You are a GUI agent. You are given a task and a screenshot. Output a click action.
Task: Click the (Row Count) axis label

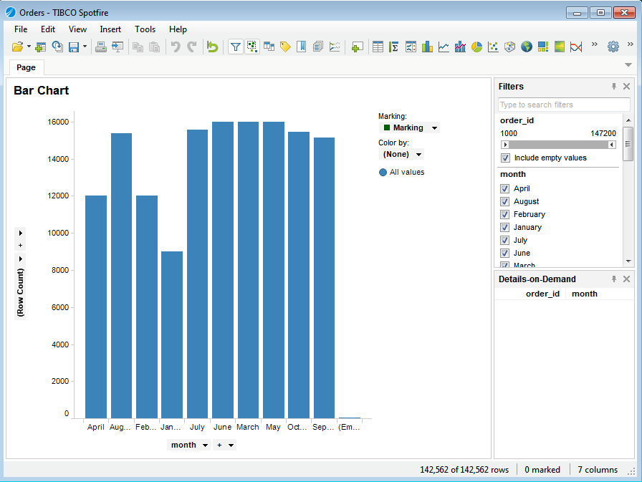20,292
